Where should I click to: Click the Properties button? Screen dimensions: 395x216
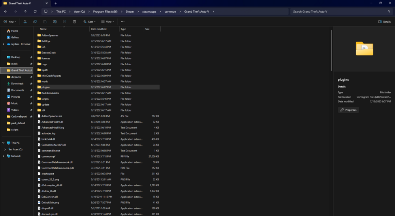coord(348,110)
